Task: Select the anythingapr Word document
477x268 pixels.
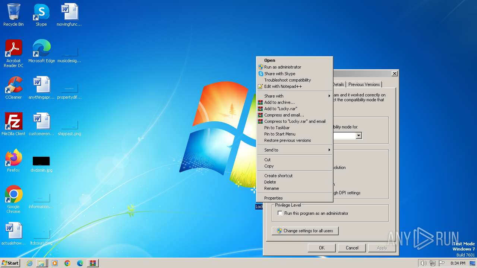Action: 41,88
